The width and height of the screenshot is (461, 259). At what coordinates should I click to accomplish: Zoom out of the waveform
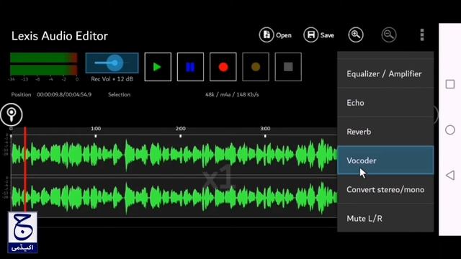pyautogui.click(x=389, y=35)
